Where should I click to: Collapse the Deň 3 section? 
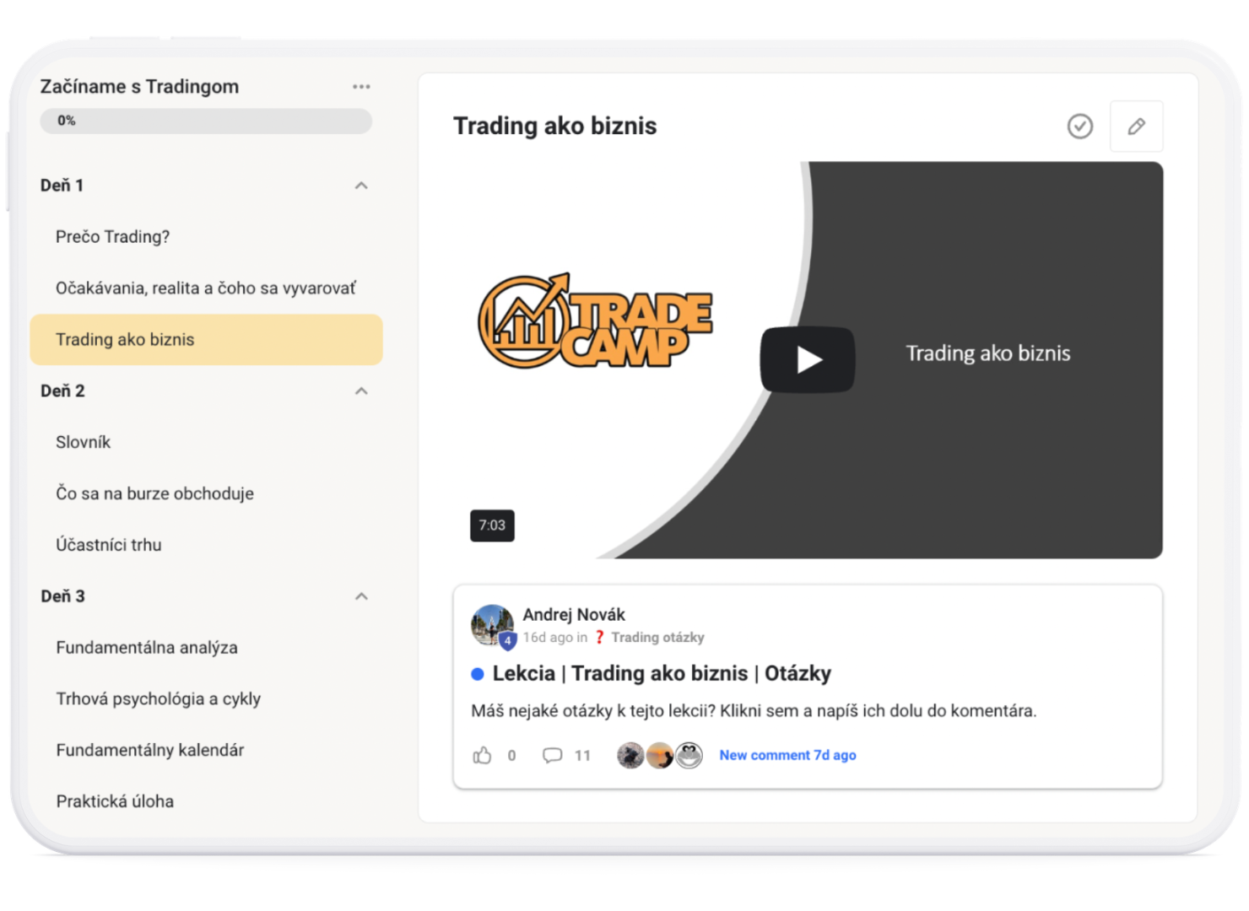pos(361,596)
